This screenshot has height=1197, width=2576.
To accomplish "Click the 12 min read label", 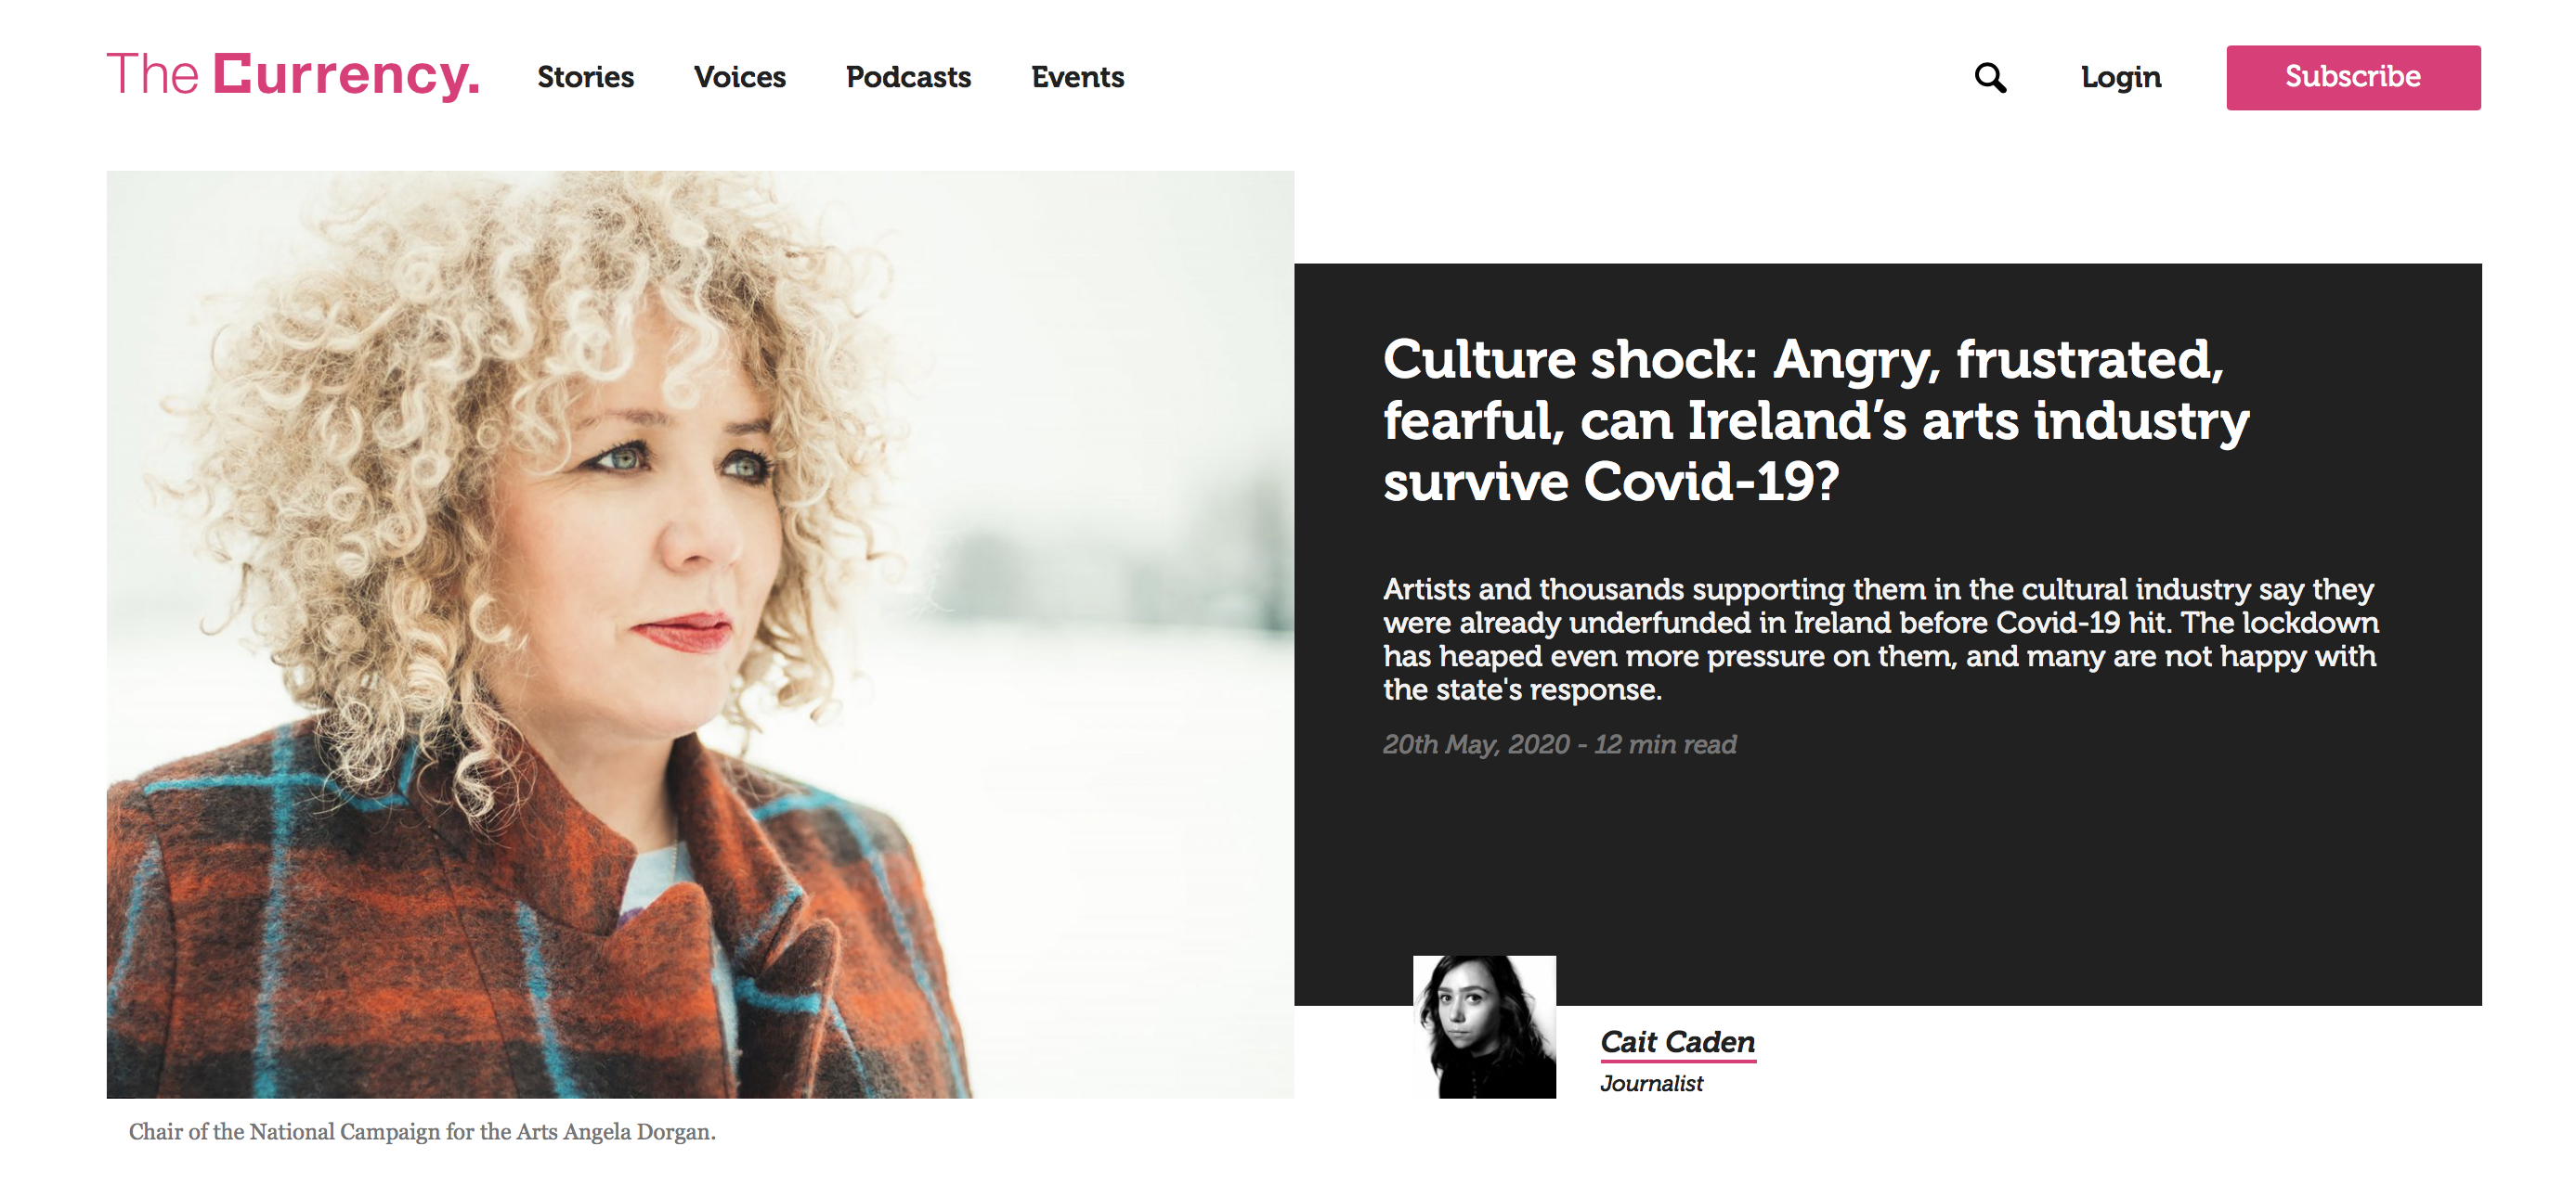I will (x=1665, y=744).
